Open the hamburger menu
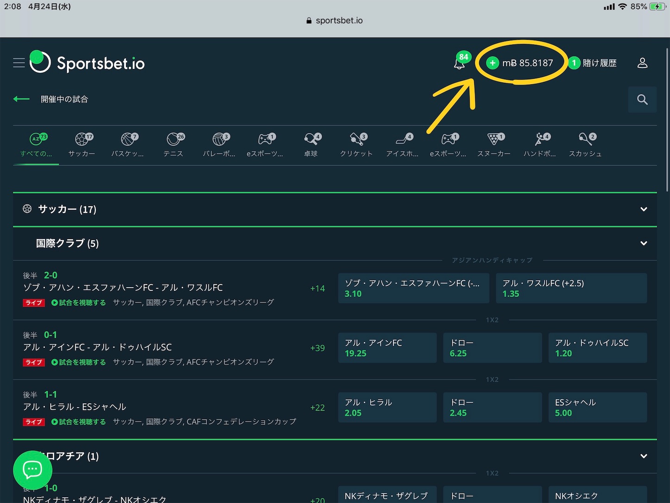This screenshot has height=503, width=670. click(19, 63)
